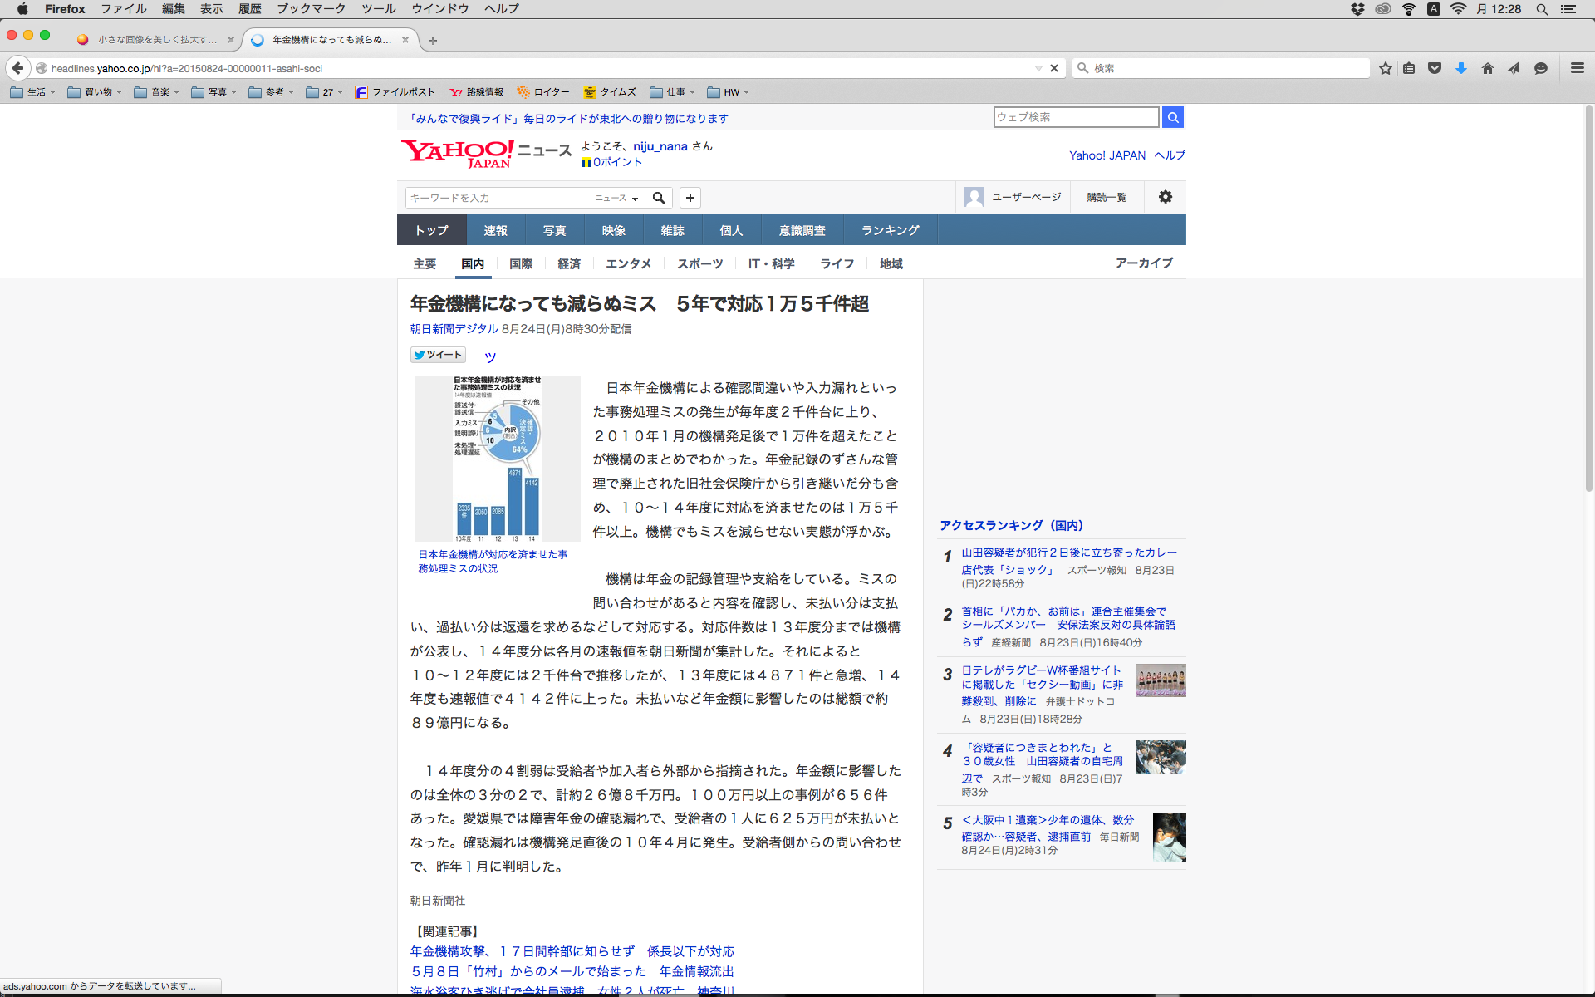Bookmark this page with the star icon
1595x997 pixels.
(1385, 68)
